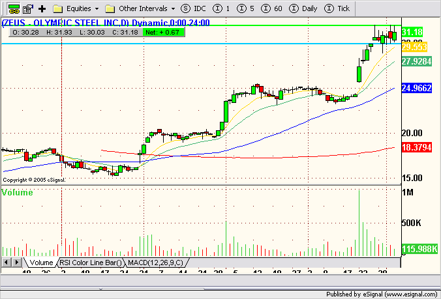The width and height of the screenshot is (441, 299).
Task: Click the Volume pane heading
Action: (17, 193)
